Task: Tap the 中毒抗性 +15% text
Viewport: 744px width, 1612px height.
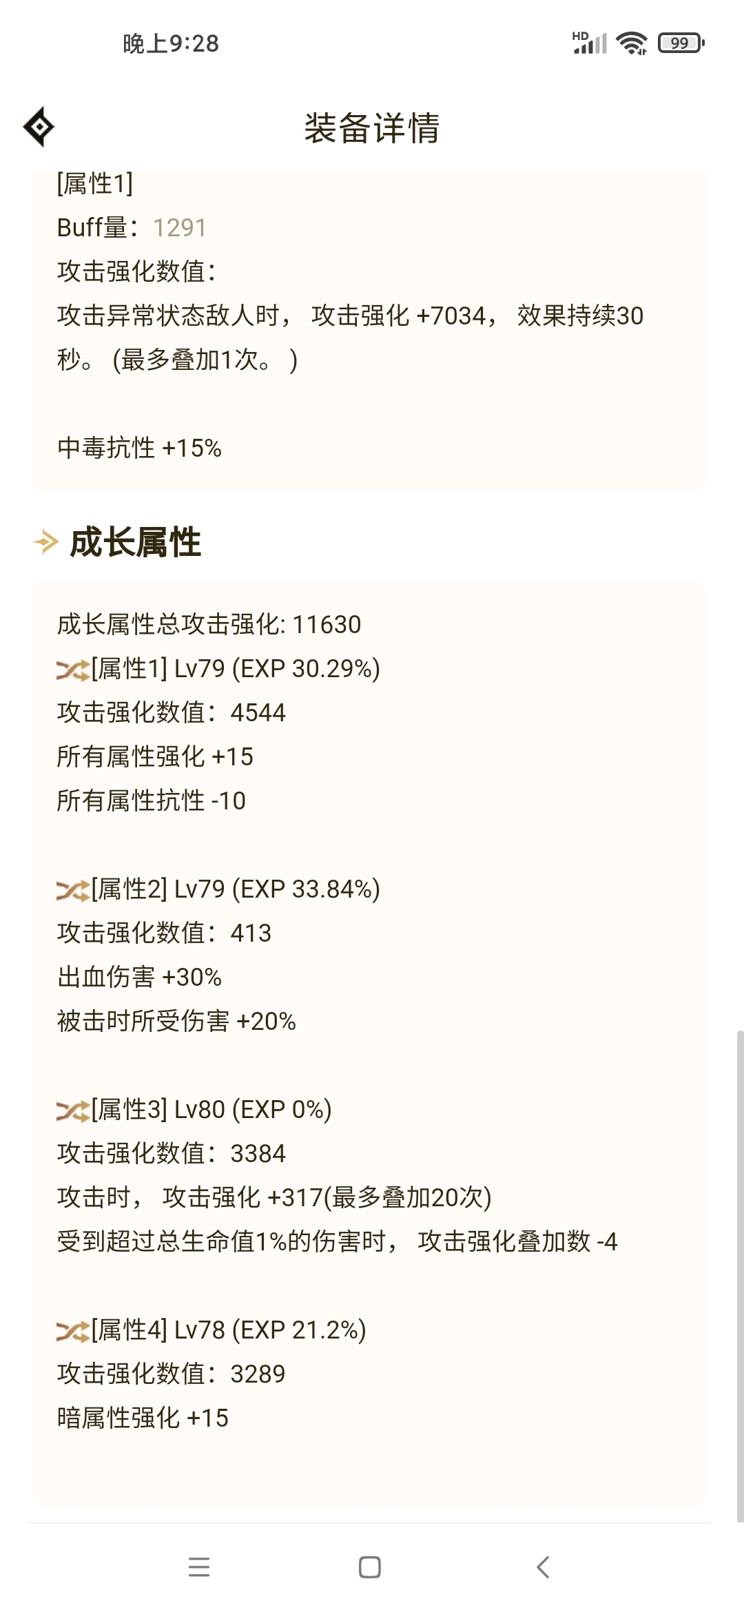Action: pos(139,448)
